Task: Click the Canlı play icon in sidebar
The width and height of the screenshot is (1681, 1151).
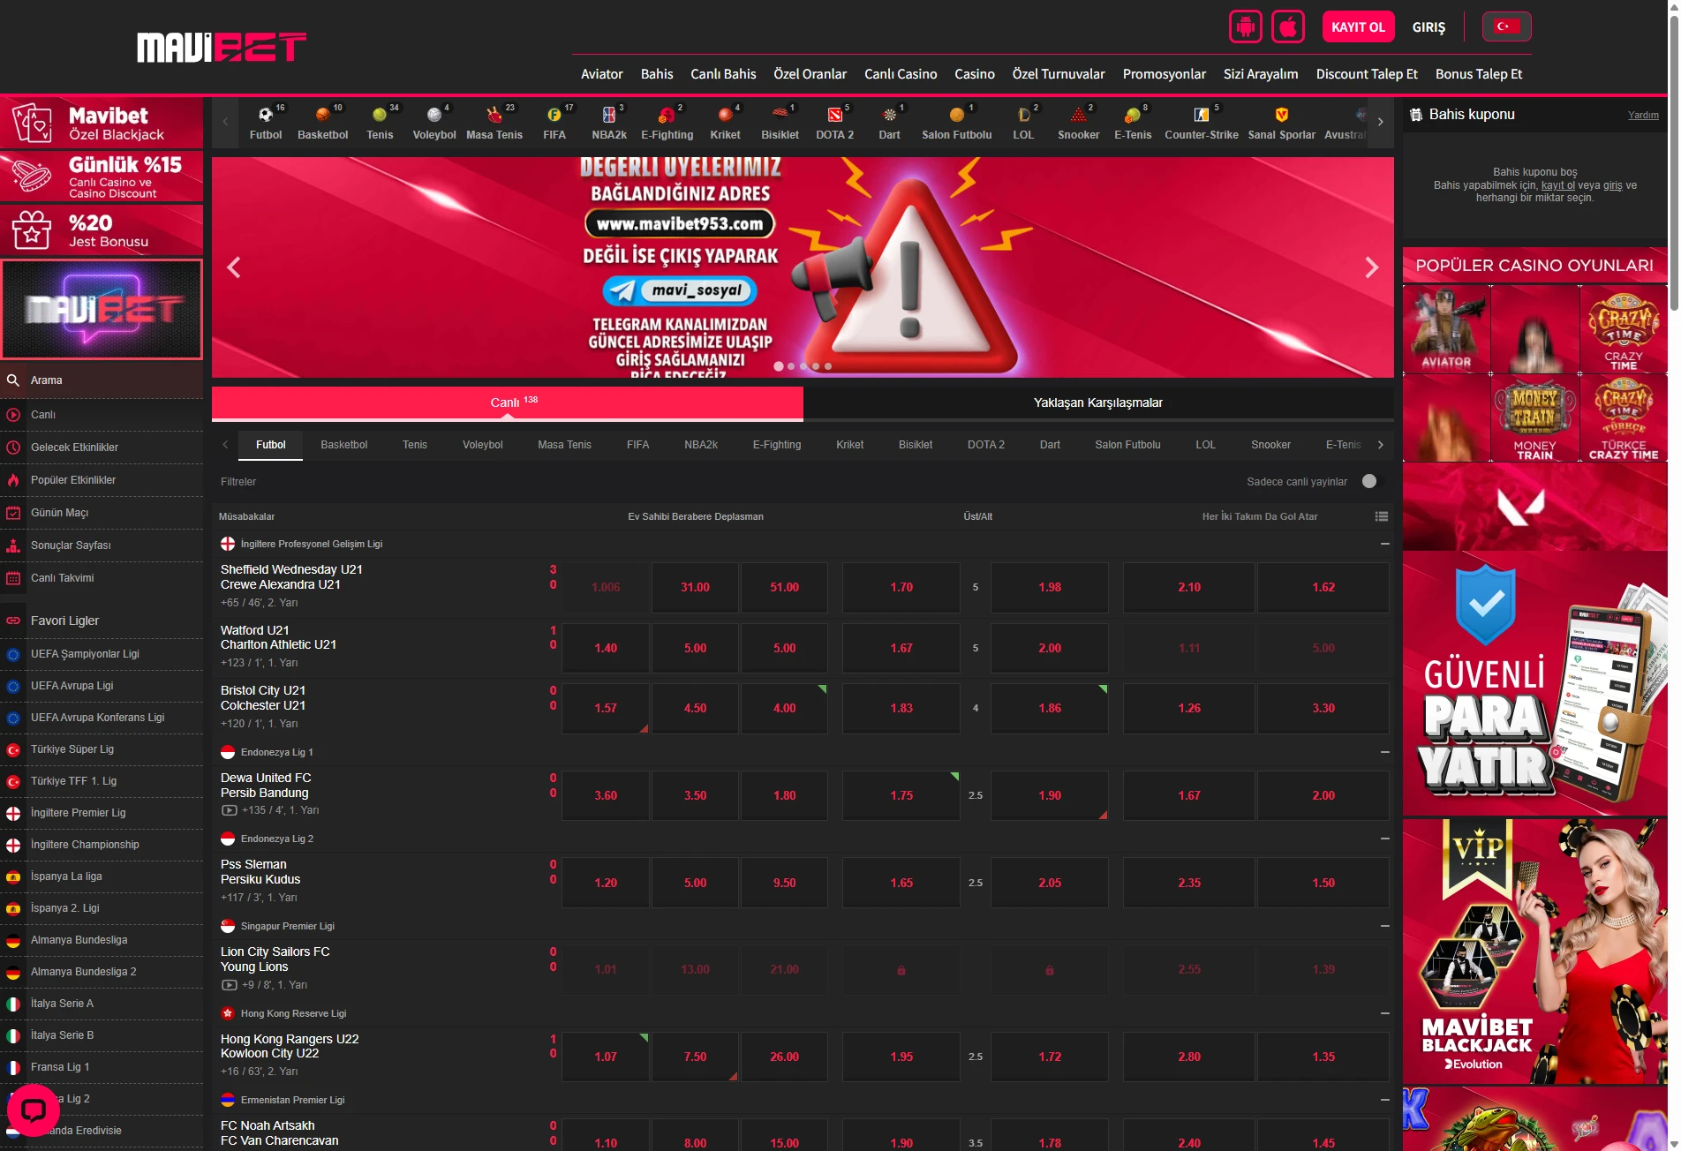Action: point(13,415)
